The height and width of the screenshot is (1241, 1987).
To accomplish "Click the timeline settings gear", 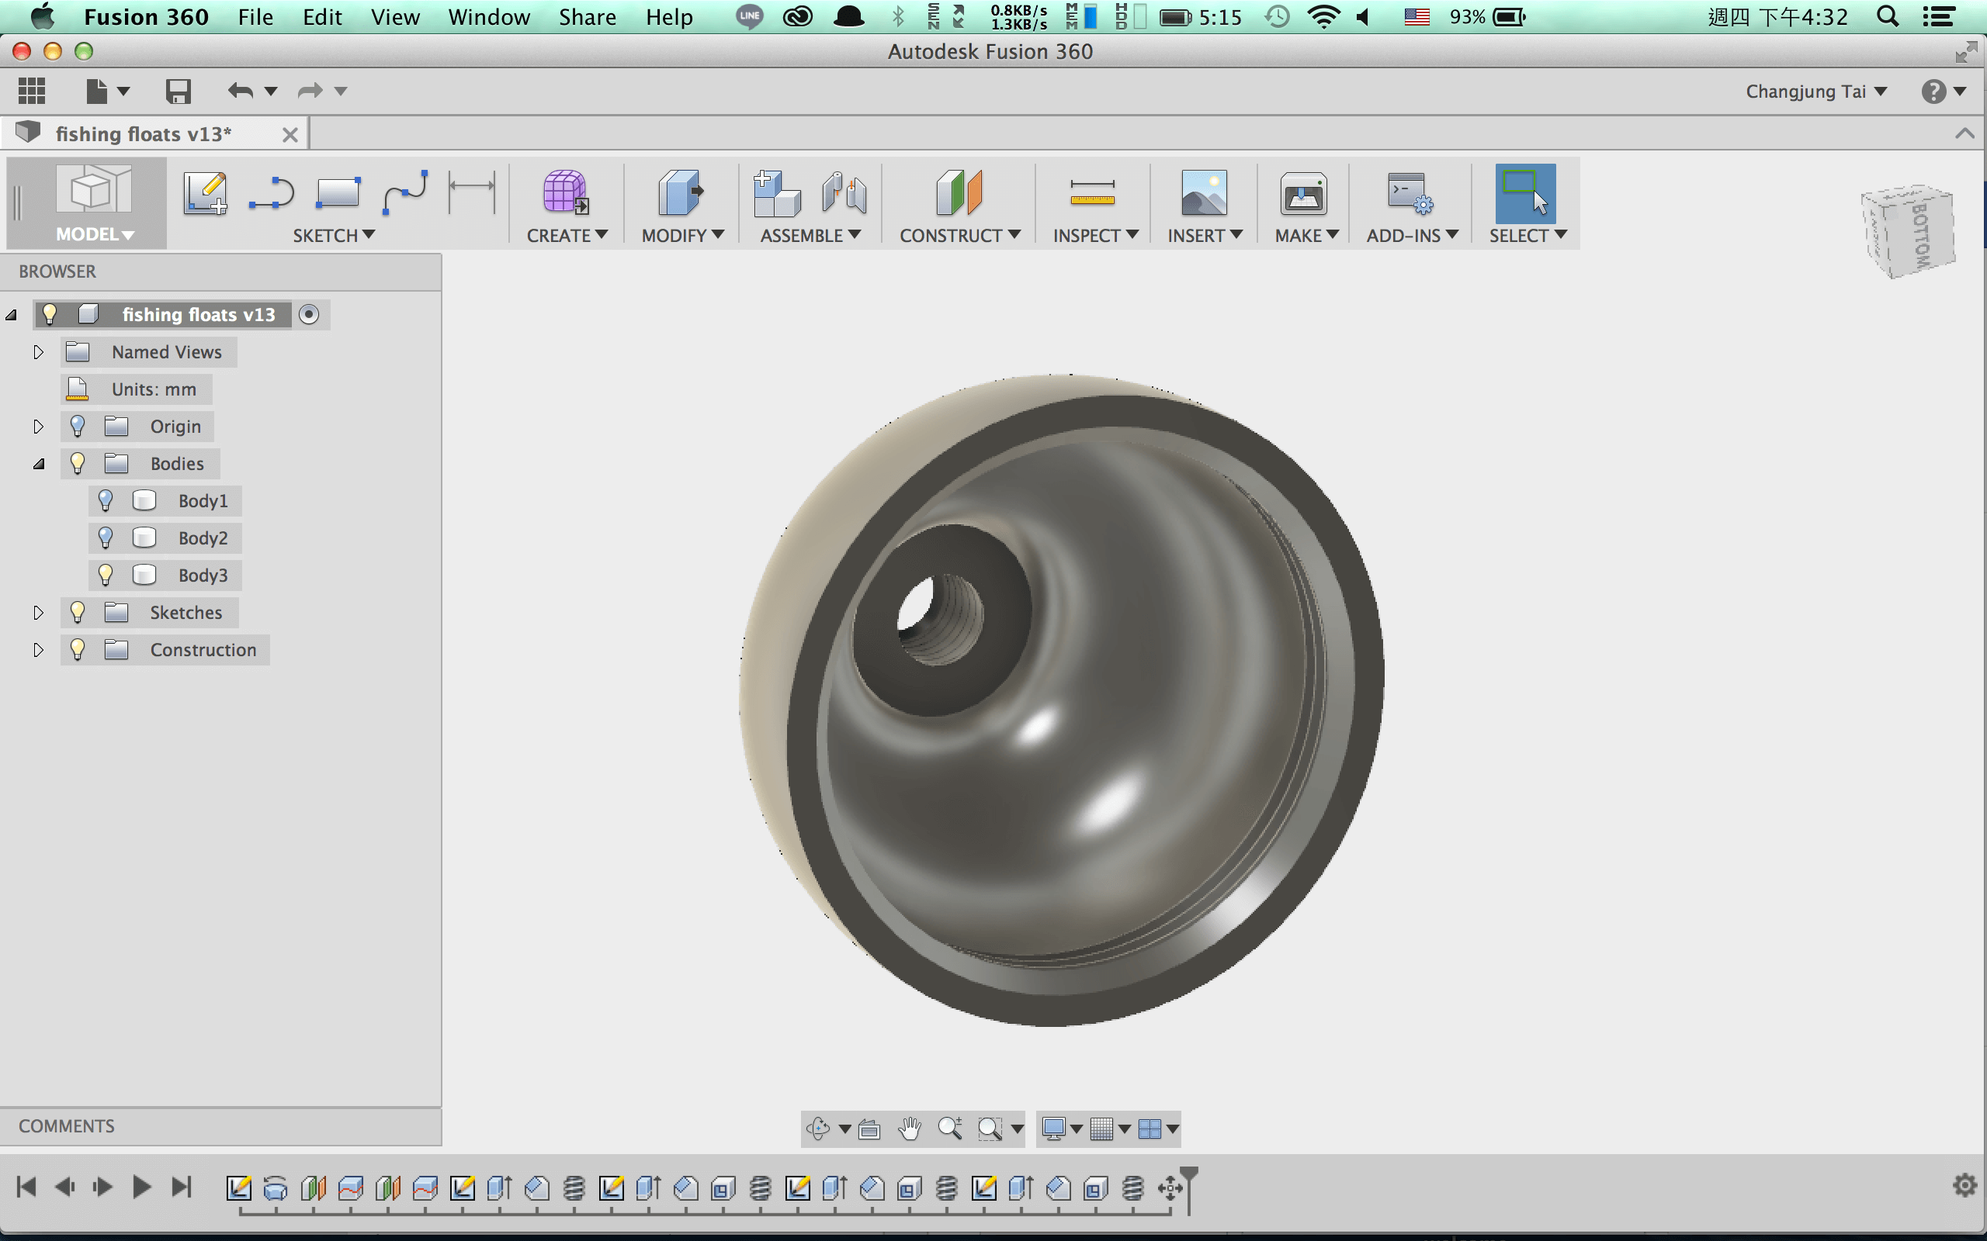I will tap(1964, 1185).
